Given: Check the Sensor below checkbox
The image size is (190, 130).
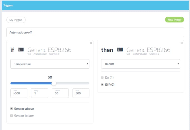Looking at the screenshot, I should coord(11,115).
